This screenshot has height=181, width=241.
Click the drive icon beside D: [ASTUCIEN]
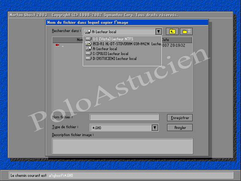pyautogui.click(x=88, y=58)
